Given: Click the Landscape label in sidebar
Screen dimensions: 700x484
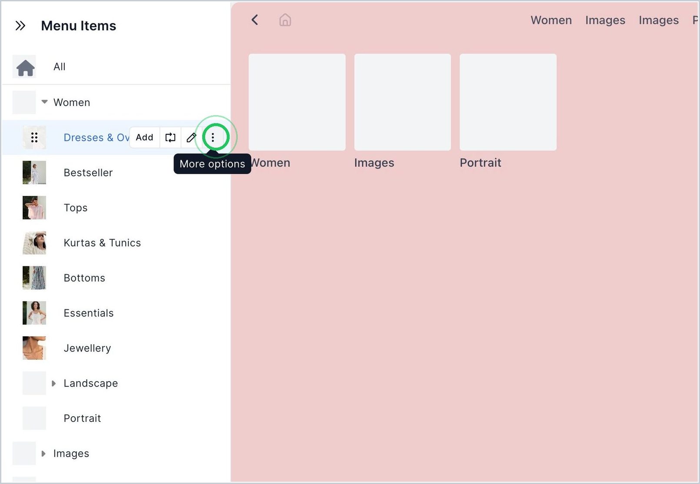Looking at the screenshot, I should pos(91,383).
